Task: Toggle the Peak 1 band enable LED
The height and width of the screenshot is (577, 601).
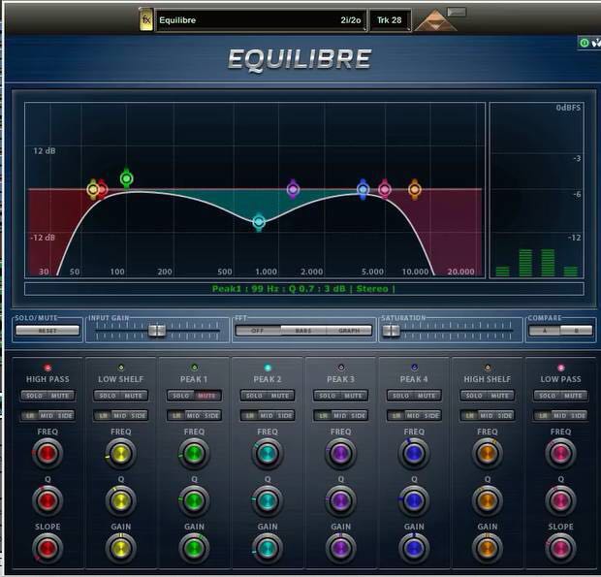Action: pyautogui.click(x=194, y=368)
